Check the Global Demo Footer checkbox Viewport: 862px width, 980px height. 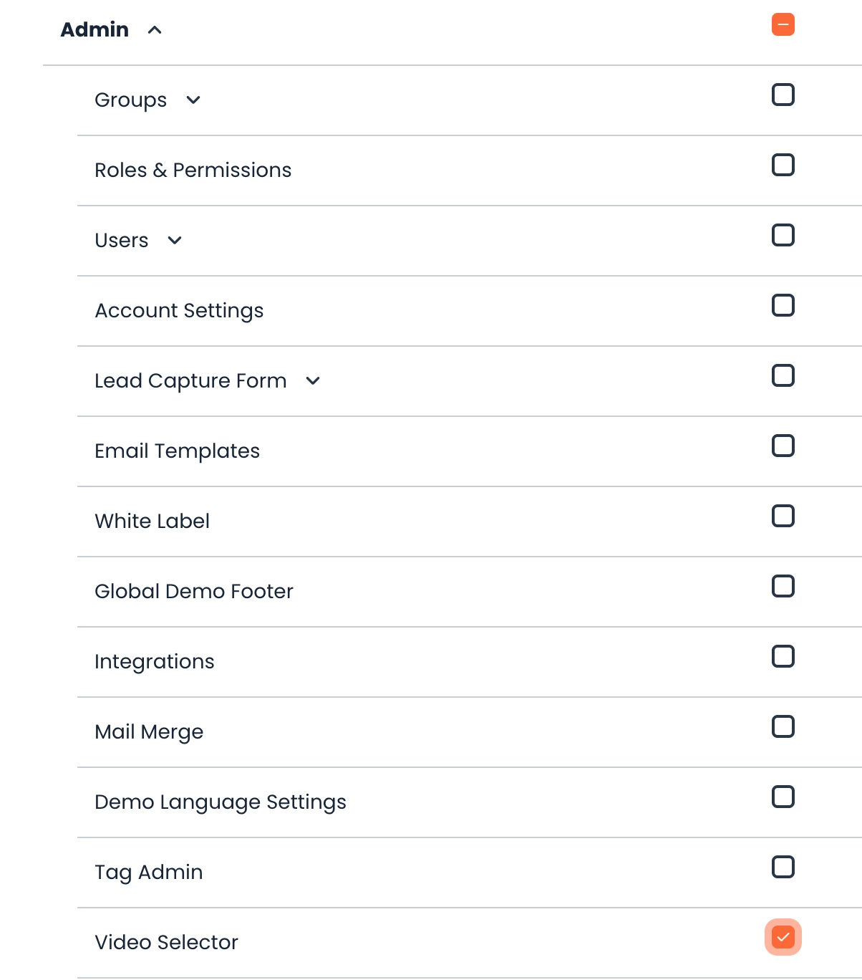(x=783, y=586)
